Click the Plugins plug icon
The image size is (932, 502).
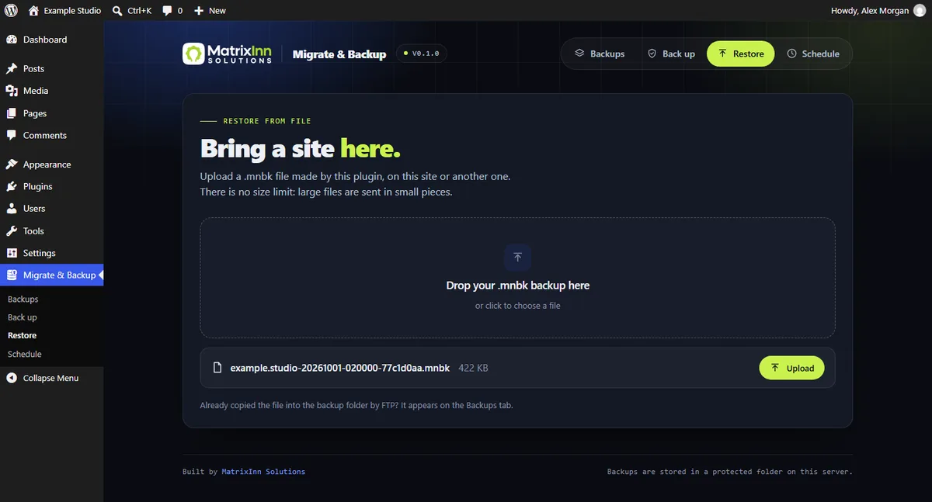pos(12,186)
